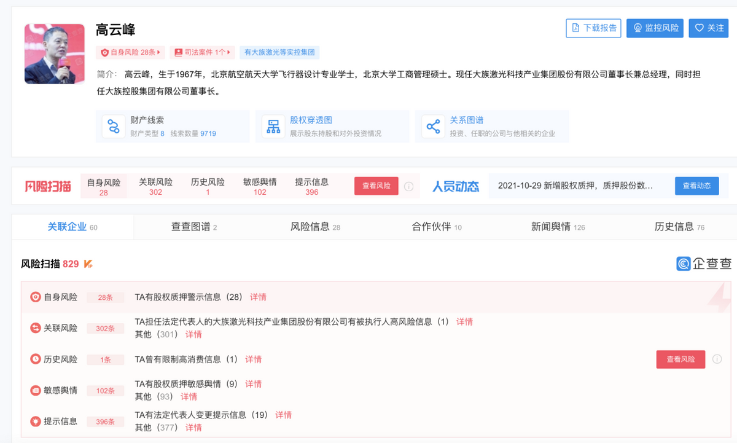Click the 关系图谱 title link
Image resolution: width=737 pixels, height=443 pixels.
[x=467, y=120]
